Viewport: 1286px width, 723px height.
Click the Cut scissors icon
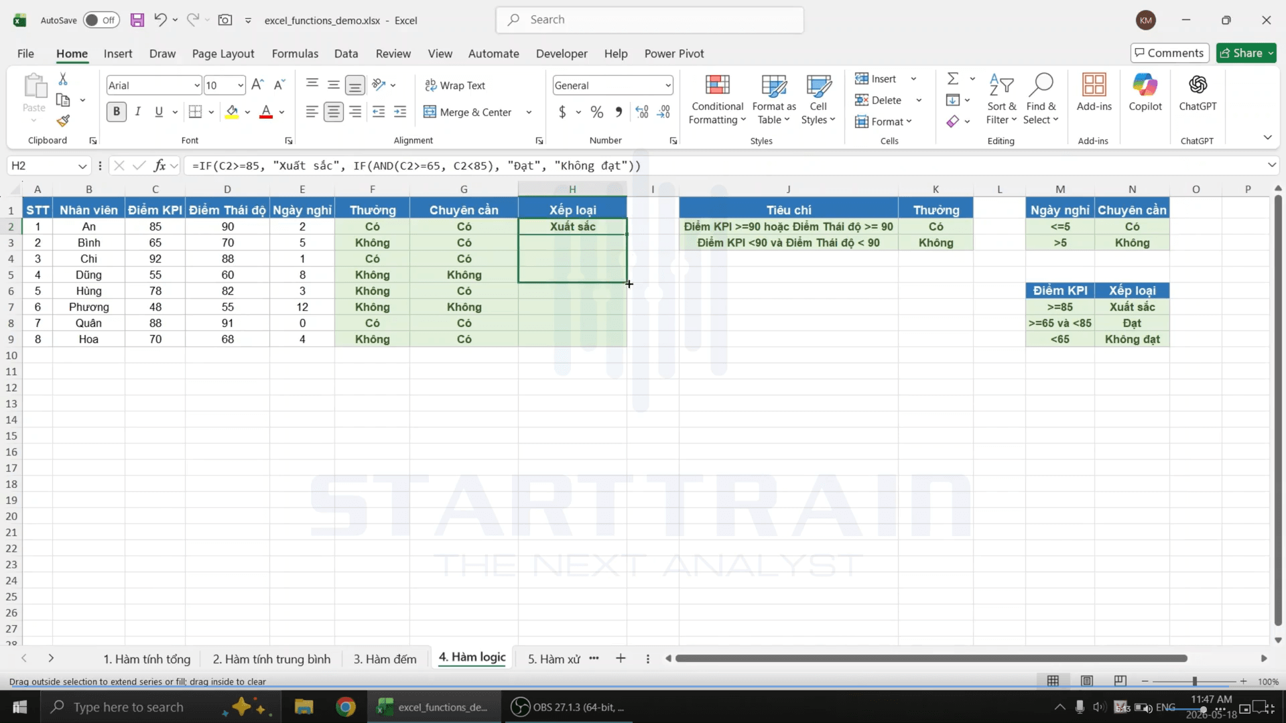[63, 79]
